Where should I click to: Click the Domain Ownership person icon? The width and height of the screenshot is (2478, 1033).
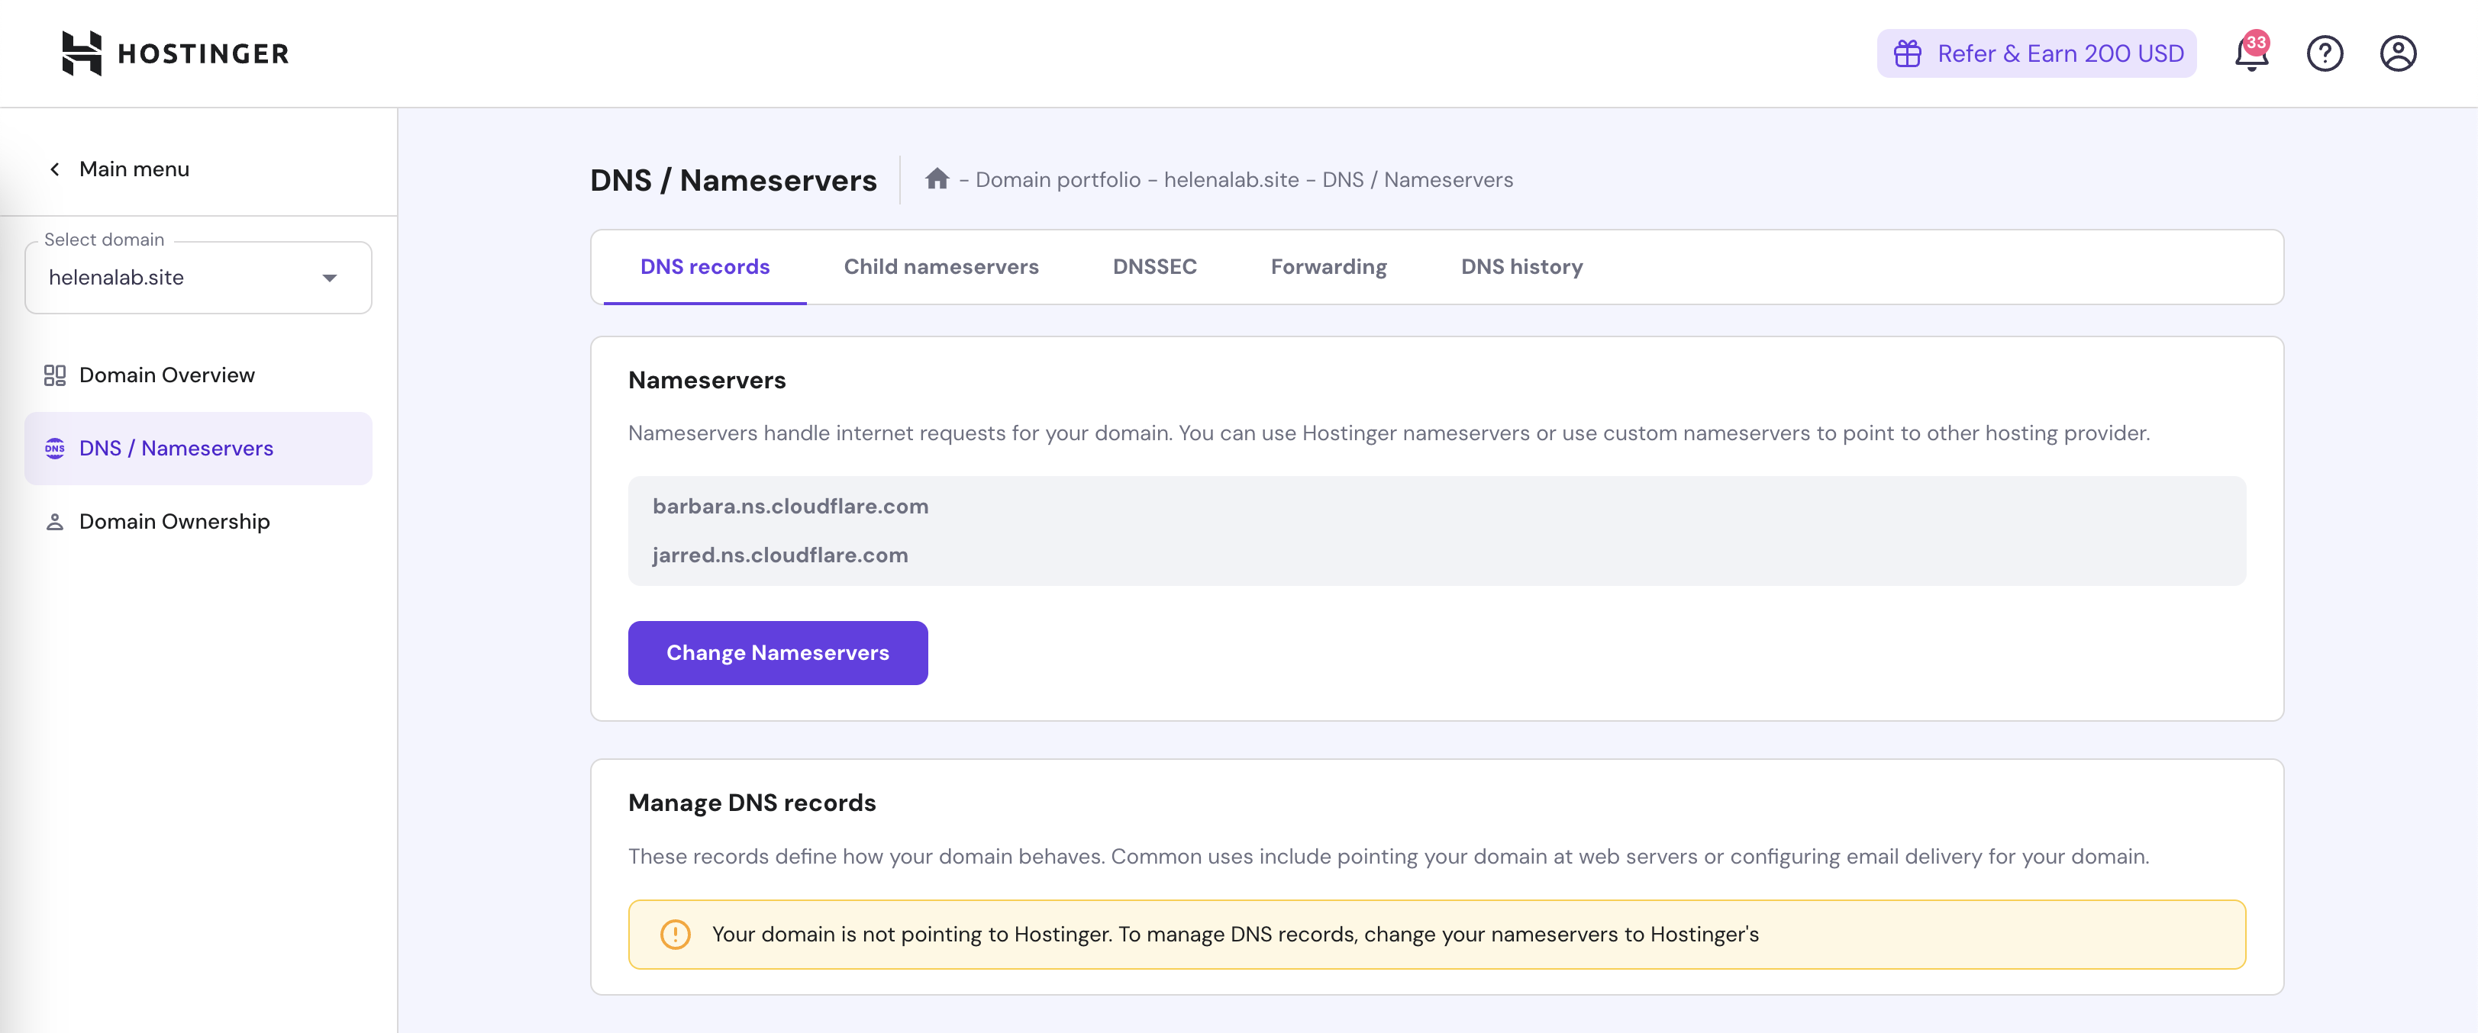point(55,522)
